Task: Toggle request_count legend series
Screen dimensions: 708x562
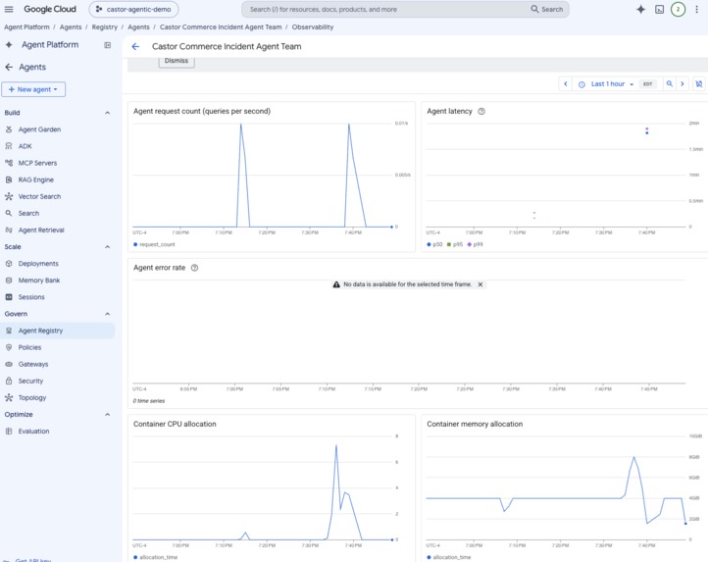Action: coord(154,244)
